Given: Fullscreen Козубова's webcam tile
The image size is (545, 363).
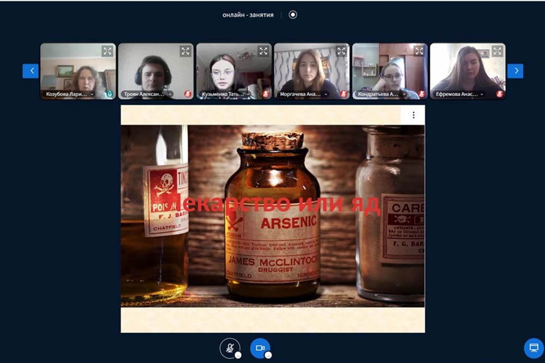Looking at the screenshot, I should coord(107,51).
